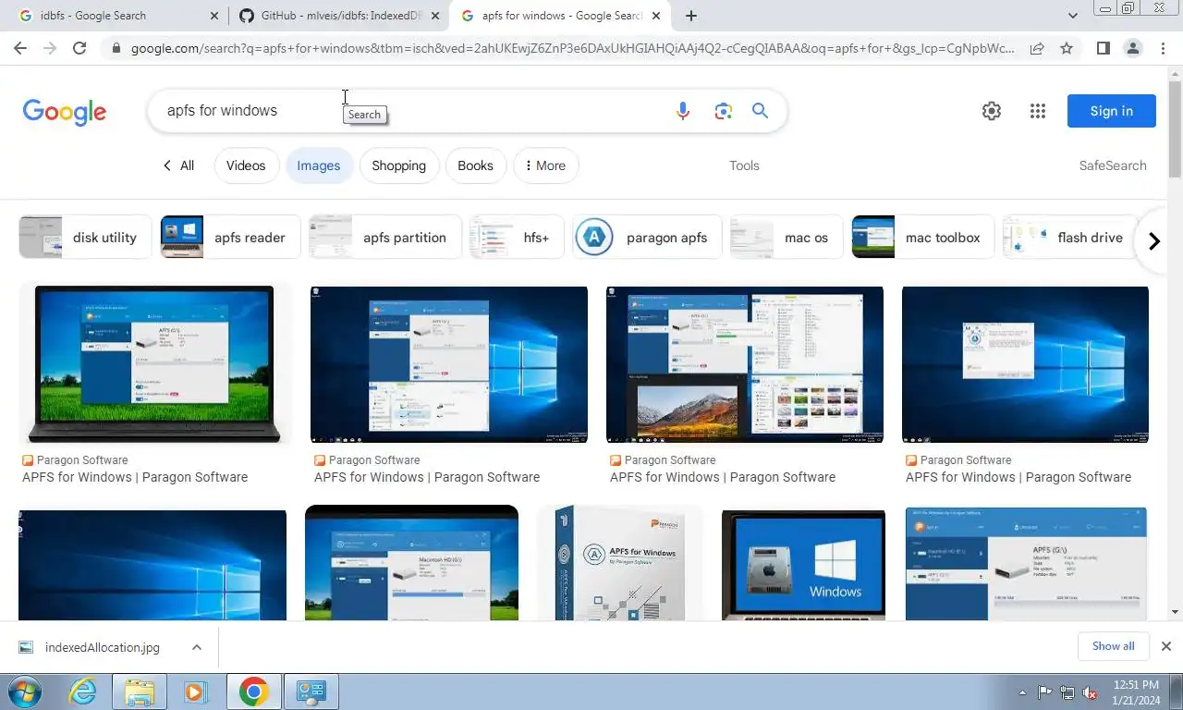Switch to Videos results
Viewport: 1183px width, 710px height.
[x=246, y=165]
